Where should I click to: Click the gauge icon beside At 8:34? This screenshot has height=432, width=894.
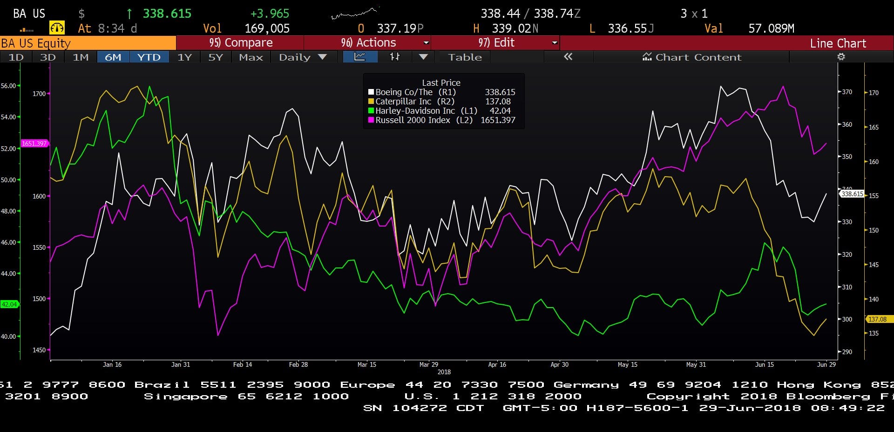point(57,28)
